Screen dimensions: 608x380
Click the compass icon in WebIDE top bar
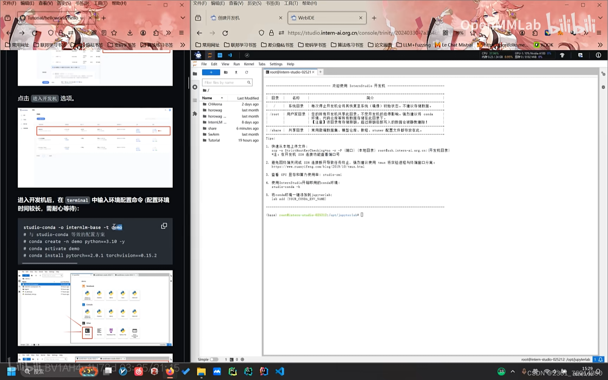[x=247, y=55]
